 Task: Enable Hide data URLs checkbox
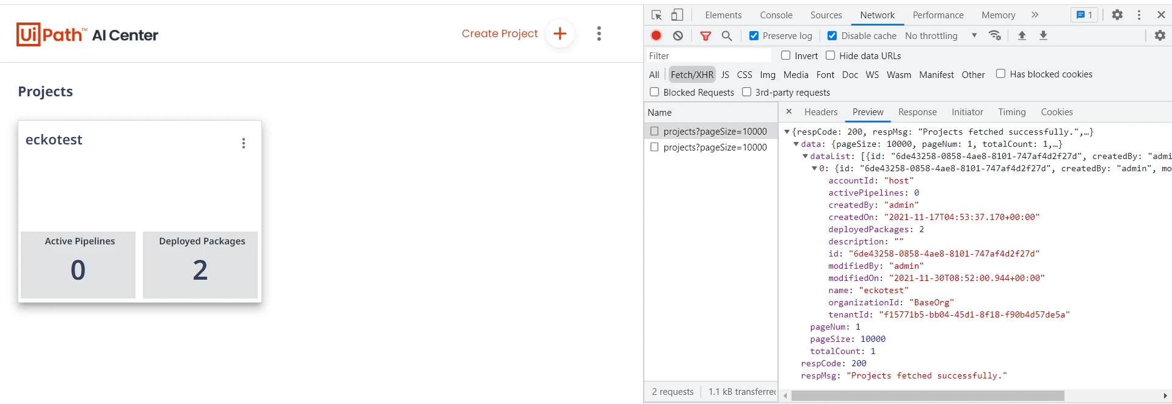(x=831, y=55)
